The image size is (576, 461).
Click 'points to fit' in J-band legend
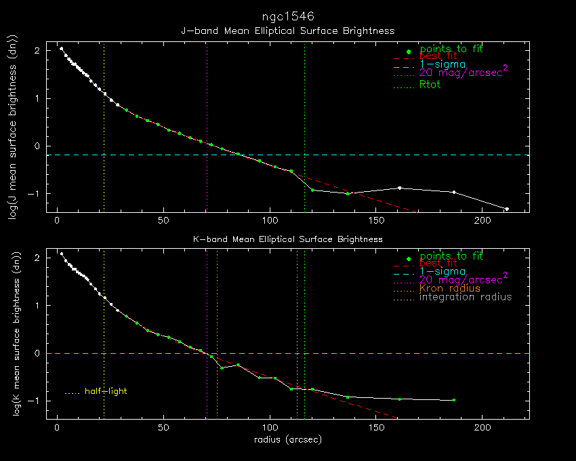(x=451, y=49)
